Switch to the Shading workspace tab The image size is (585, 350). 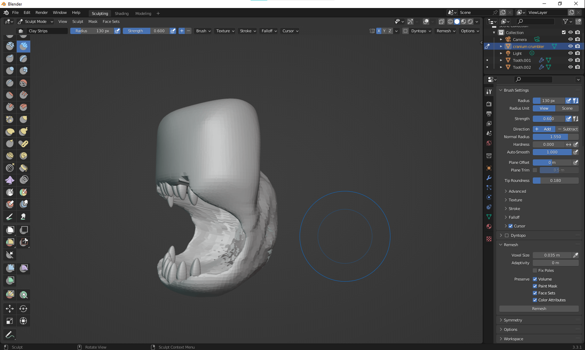point(121,14)
